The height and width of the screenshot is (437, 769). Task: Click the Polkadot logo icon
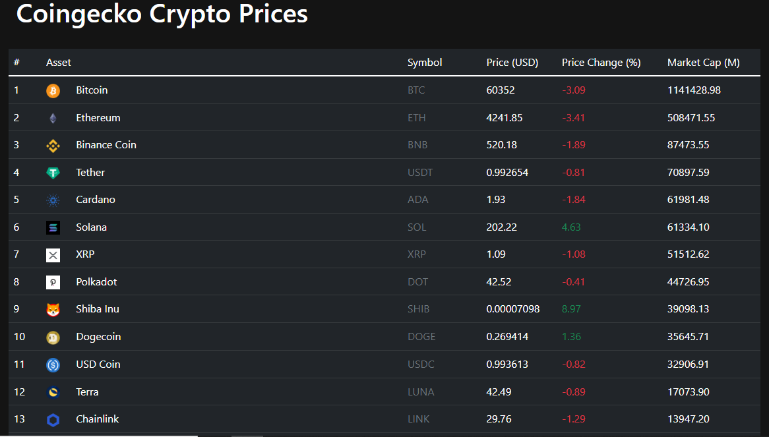pyautogui.click(x=53, y=282)
